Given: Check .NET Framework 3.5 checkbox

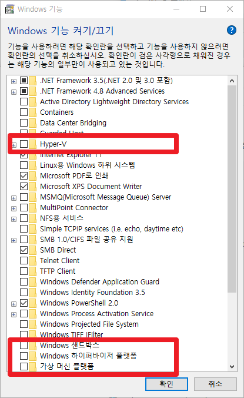Looking at the screenshot, I should 24,81.
